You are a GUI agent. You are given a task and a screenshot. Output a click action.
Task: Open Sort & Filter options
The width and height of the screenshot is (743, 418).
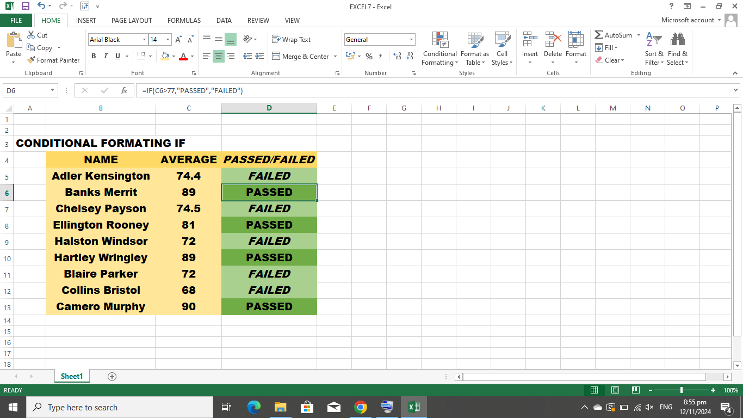[x=654, y=49]
